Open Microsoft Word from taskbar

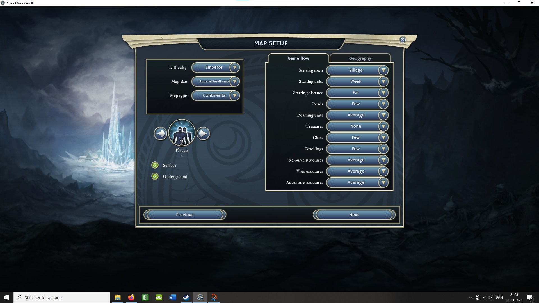pyautogui.click(x=172, y=297)
